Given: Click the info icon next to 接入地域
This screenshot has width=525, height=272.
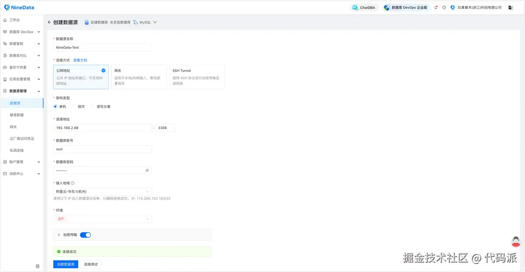Looking at the screenshot, I should click(73, 183).
